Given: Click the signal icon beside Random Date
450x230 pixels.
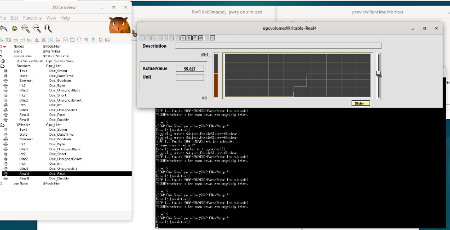Looking at the screenshot, I should 6,76.
